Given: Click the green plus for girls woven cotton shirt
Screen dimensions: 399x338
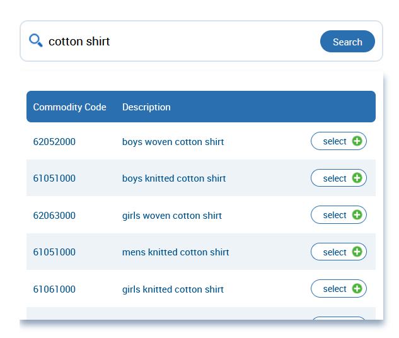Looking at the screenshot, I should coord(357,215).
